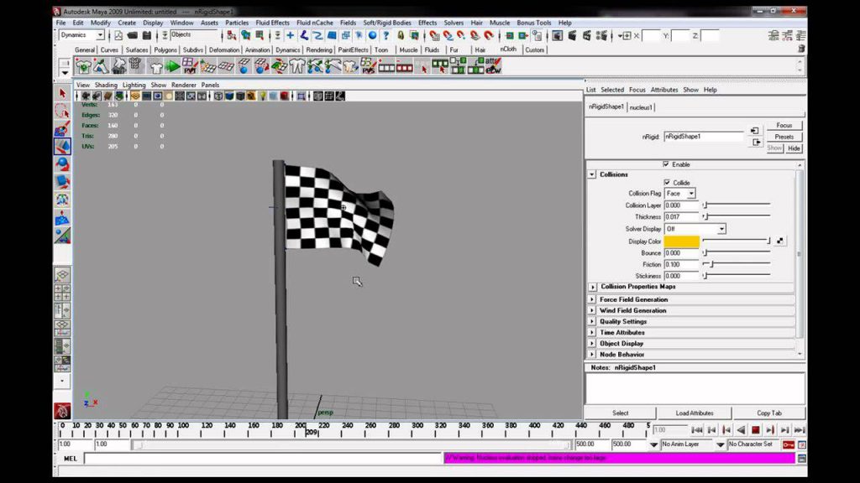Expand the Object Display section
The image size is (860, 483).
592,343
